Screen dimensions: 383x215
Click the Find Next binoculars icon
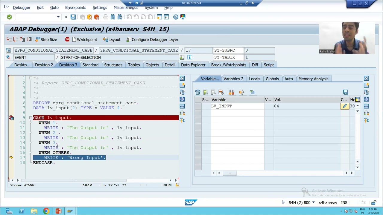(120, 17)
